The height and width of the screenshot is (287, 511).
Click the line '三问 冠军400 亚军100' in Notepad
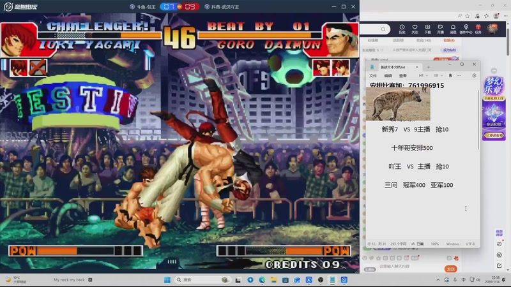[x=418, y=185]
